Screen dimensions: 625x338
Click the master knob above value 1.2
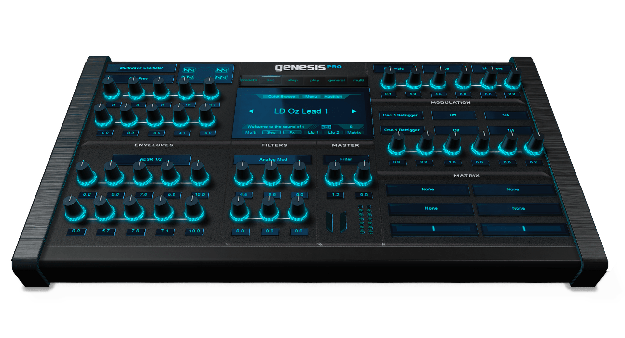coord(334,174)
